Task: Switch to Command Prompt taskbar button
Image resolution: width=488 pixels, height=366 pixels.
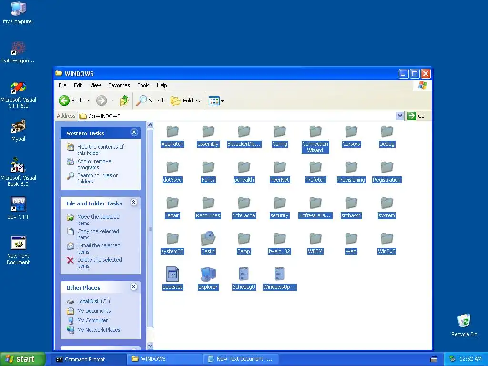Action: coord(89,359)
